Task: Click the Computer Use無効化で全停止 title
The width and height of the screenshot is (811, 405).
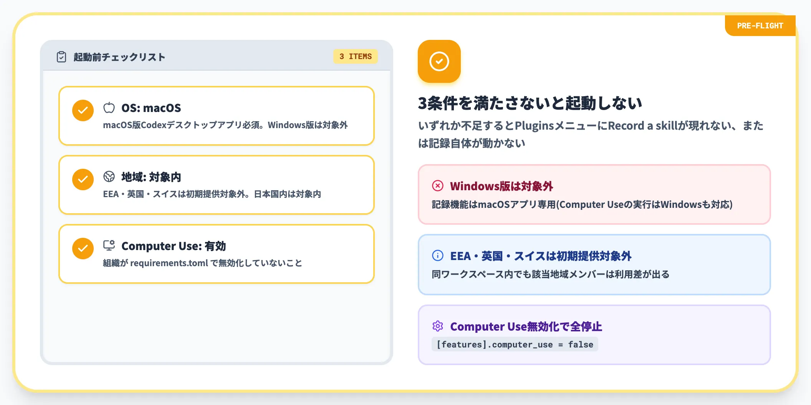Action: 526,326
